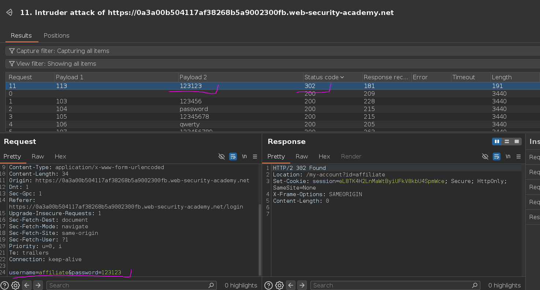Image resolution: width=540 pixels, height=290 pixels.
Task: Toggle word wrap icon in Response panel
Action: coord(496,156)
